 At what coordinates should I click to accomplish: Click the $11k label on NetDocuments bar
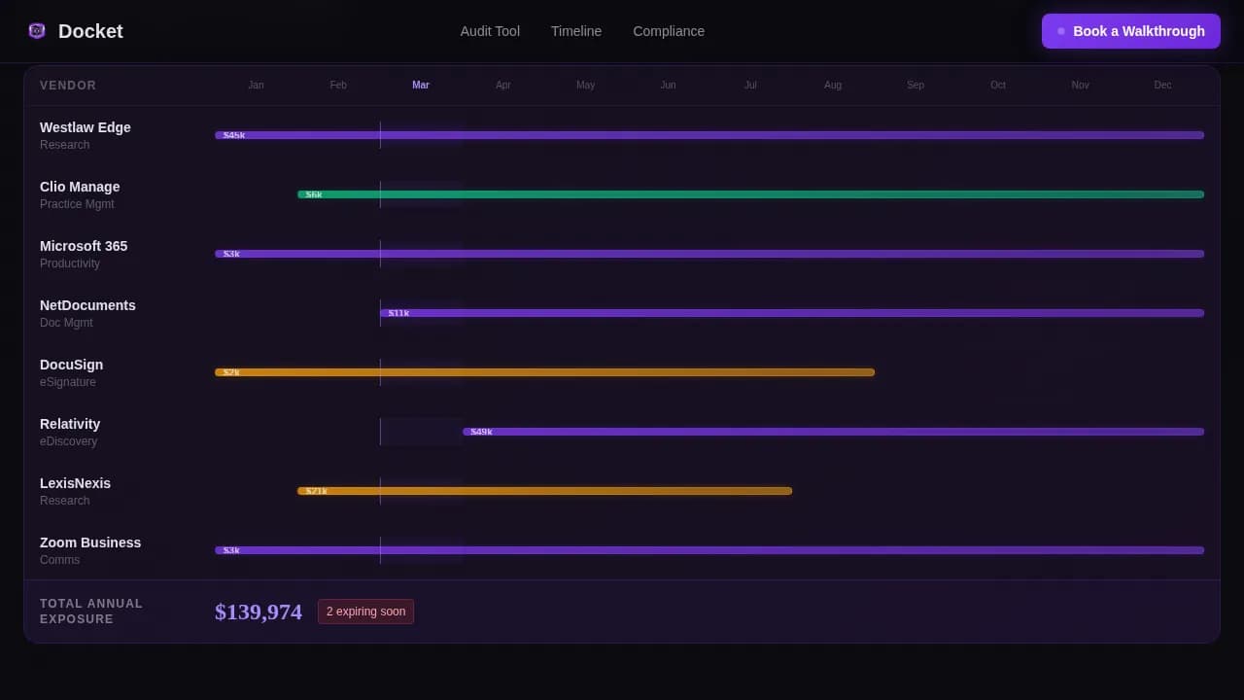coord(398,313)
